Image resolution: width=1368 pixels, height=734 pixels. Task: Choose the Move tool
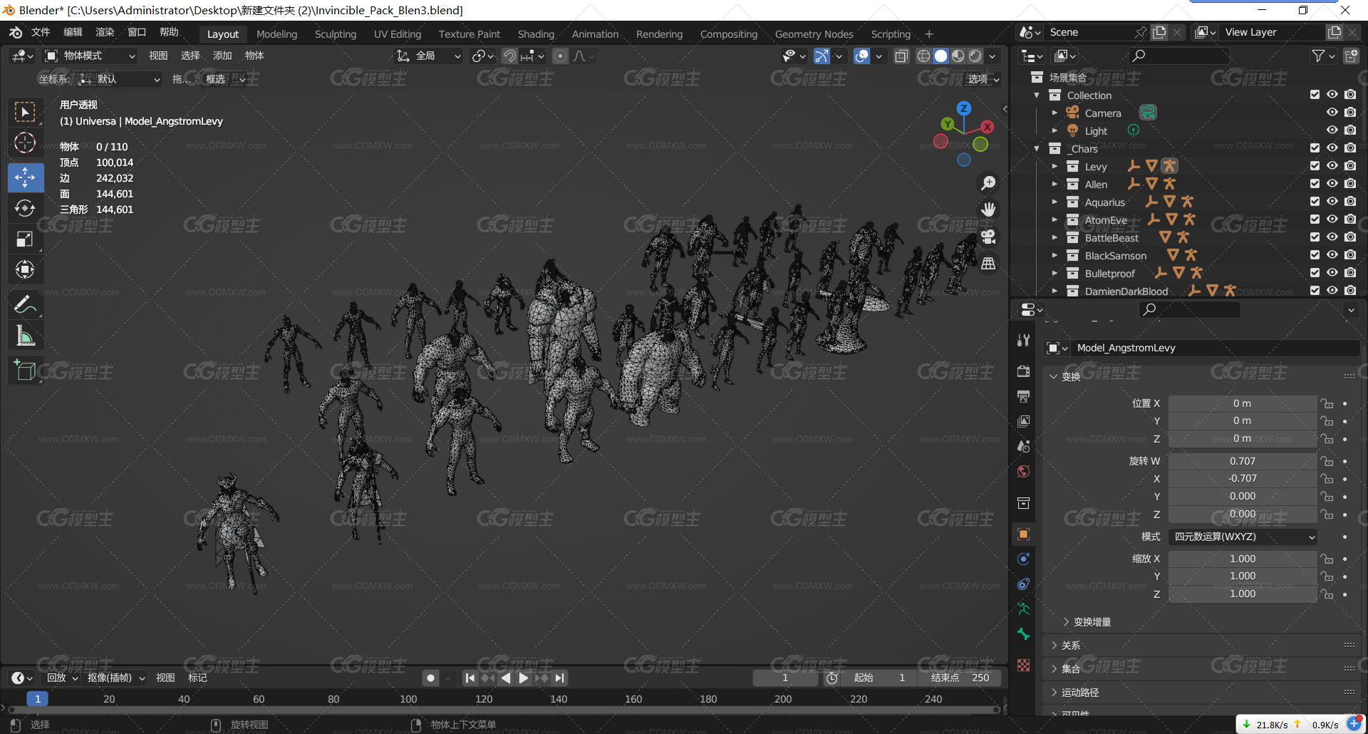tap(25, 177)
